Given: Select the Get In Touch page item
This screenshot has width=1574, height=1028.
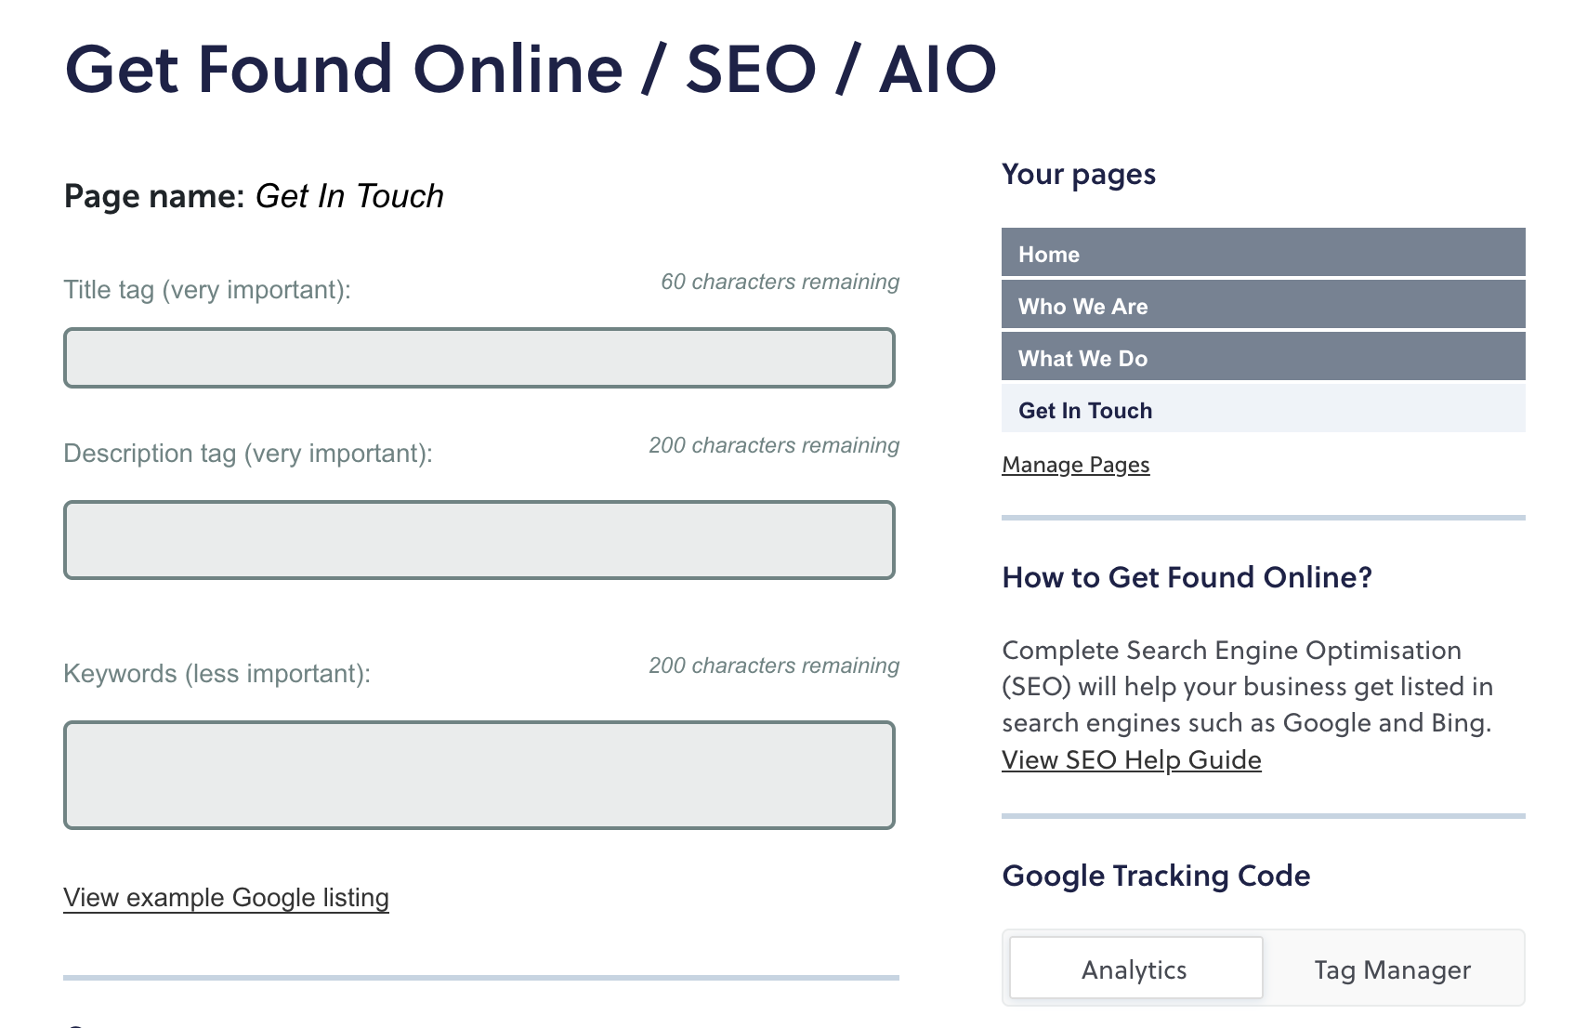Looking at the screenshot, I should point(1264,409).
